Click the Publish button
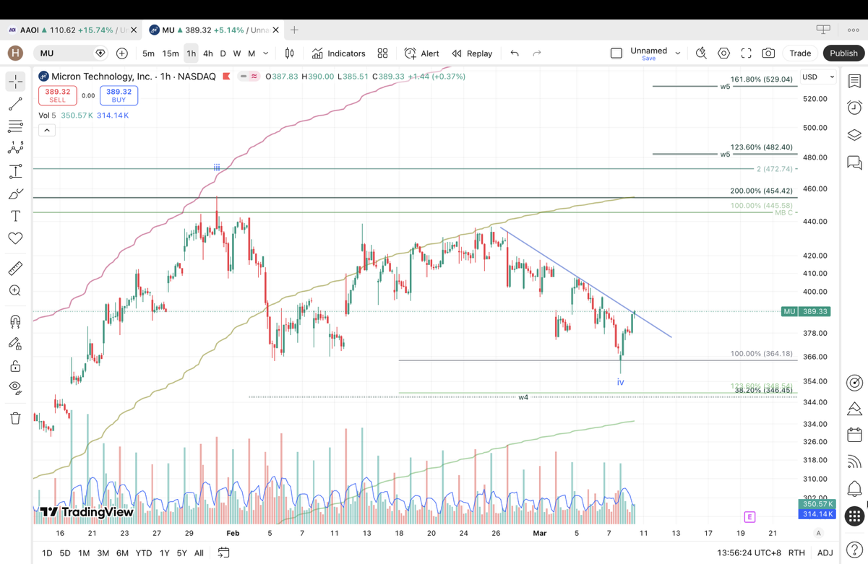Image resolution: width=868 pixels, height=564 pixels. click(843, 53)
